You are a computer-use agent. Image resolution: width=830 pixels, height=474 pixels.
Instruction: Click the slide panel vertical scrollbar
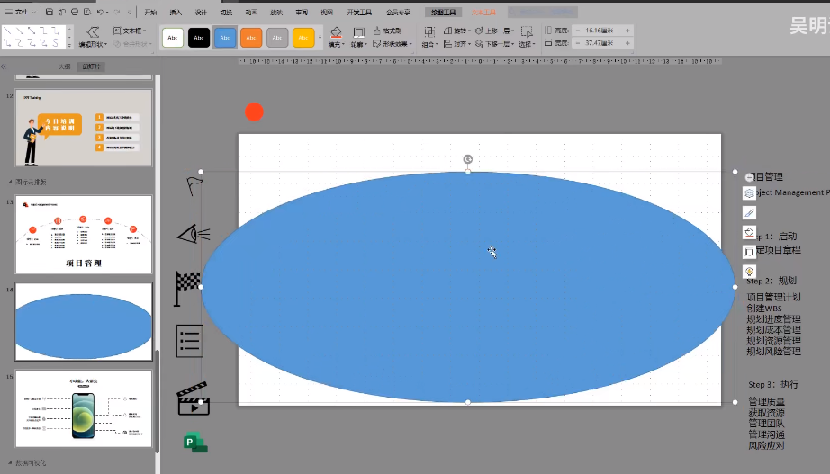[158, 400]
